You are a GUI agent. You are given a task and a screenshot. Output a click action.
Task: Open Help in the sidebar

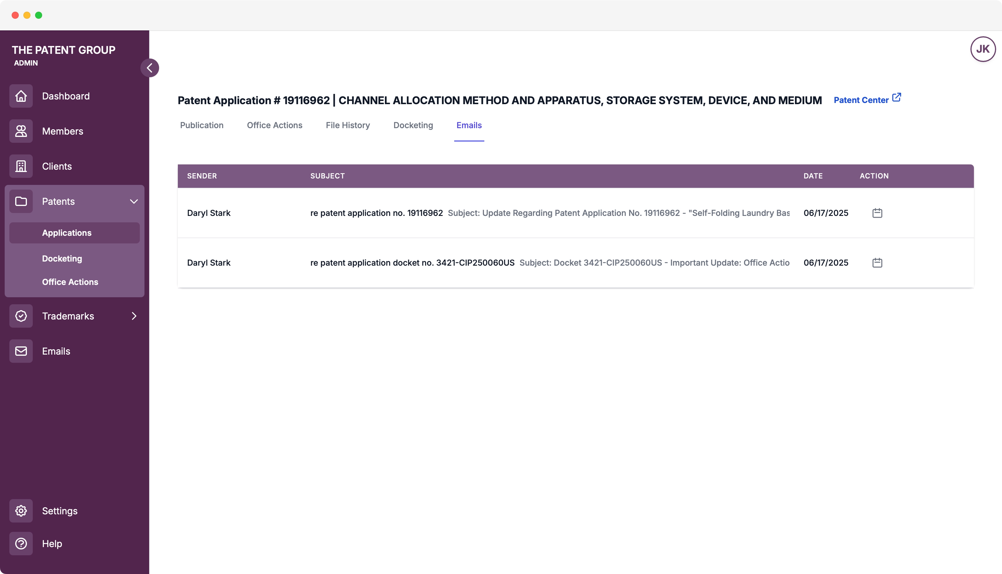[52, 543]
